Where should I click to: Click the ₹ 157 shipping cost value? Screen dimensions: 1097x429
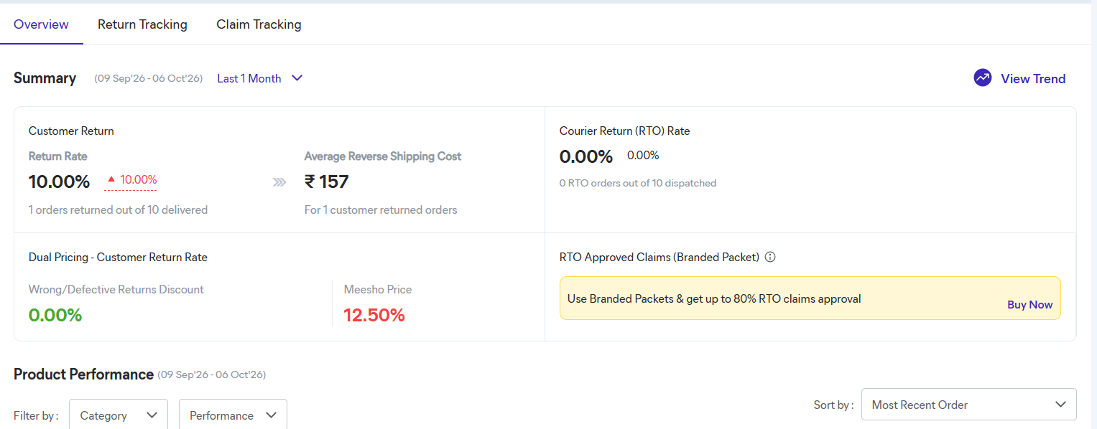pos(326,182)
